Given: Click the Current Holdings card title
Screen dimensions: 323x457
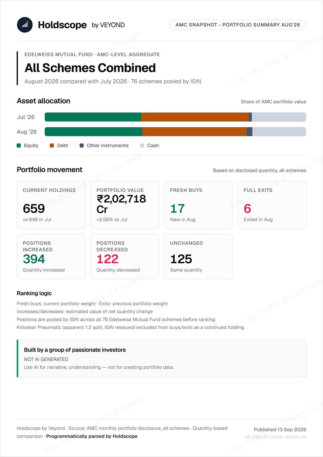Looking at the screenshot, I should tap(49, 190).
